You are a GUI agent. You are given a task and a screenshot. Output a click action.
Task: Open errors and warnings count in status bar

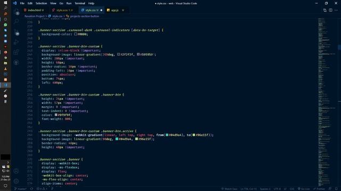pyautogui.click(x=42, y=189)
